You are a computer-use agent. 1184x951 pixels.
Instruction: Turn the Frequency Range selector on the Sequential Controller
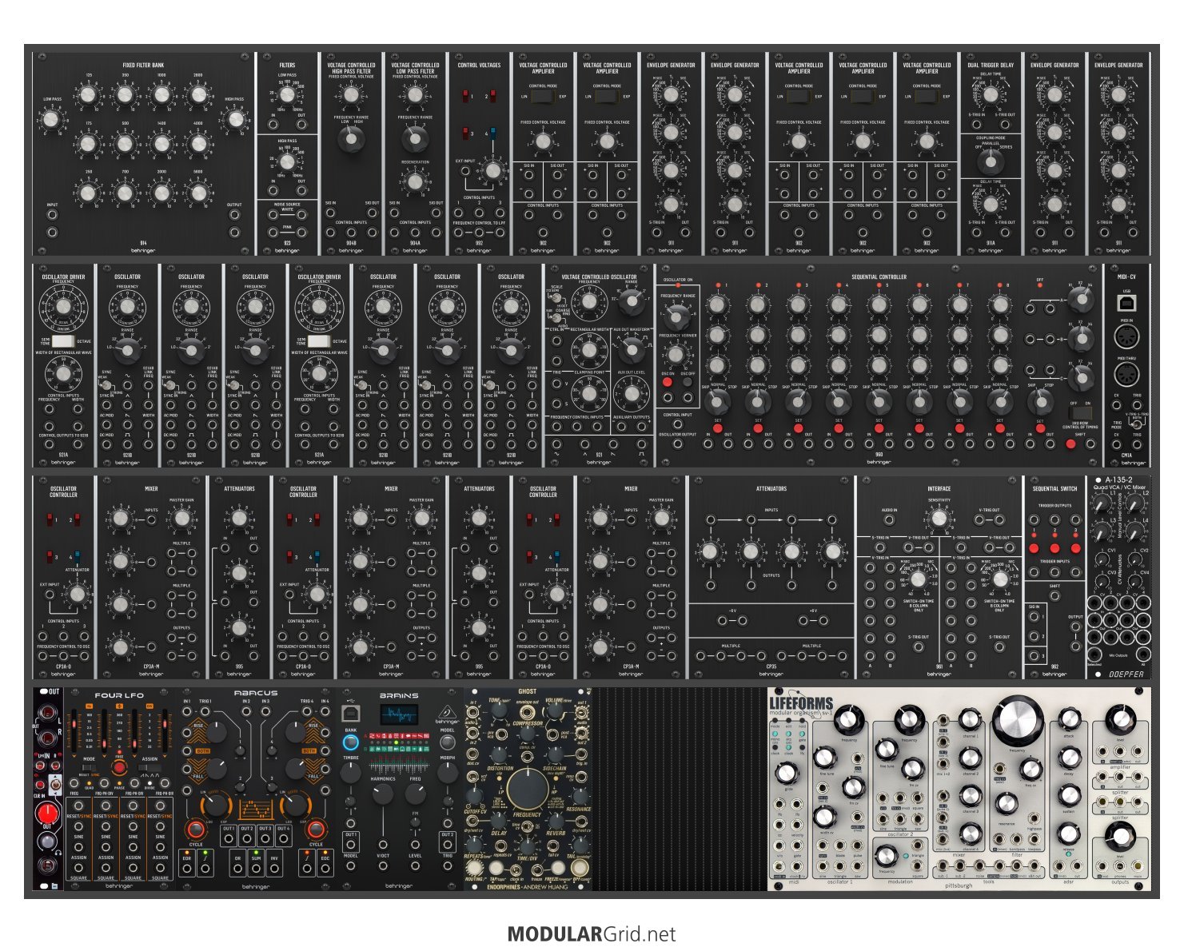click(677, 317)
